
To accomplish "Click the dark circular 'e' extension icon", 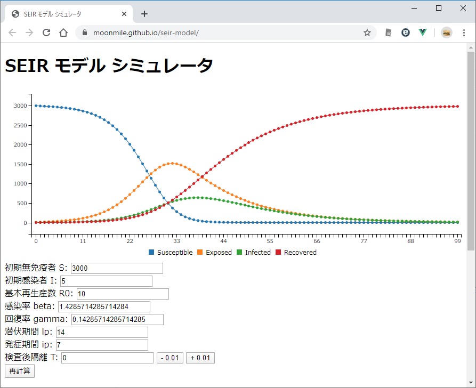I will click(406, 33).
